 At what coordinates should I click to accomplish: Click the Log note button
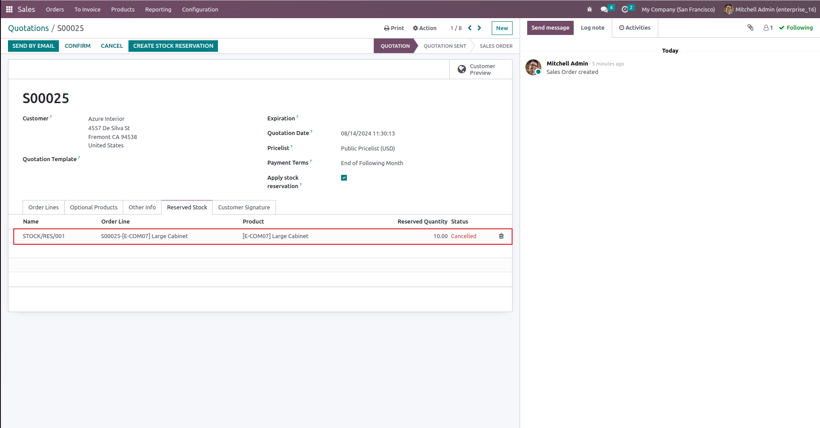point(592,27)
